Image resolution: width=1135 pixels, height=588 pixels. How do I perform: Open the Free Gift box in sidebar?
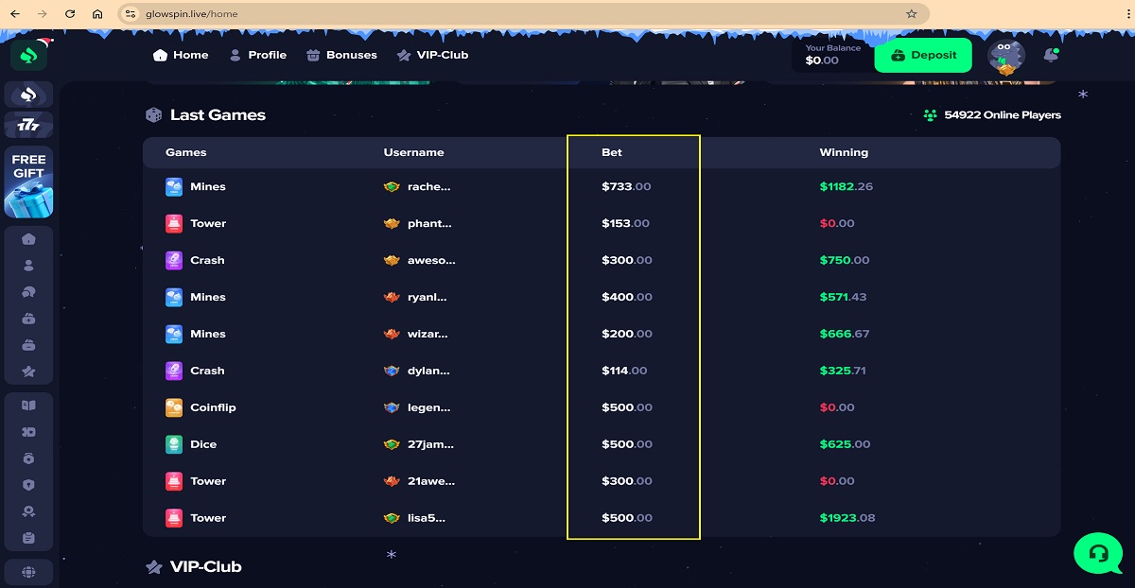(x=28, y=182)
